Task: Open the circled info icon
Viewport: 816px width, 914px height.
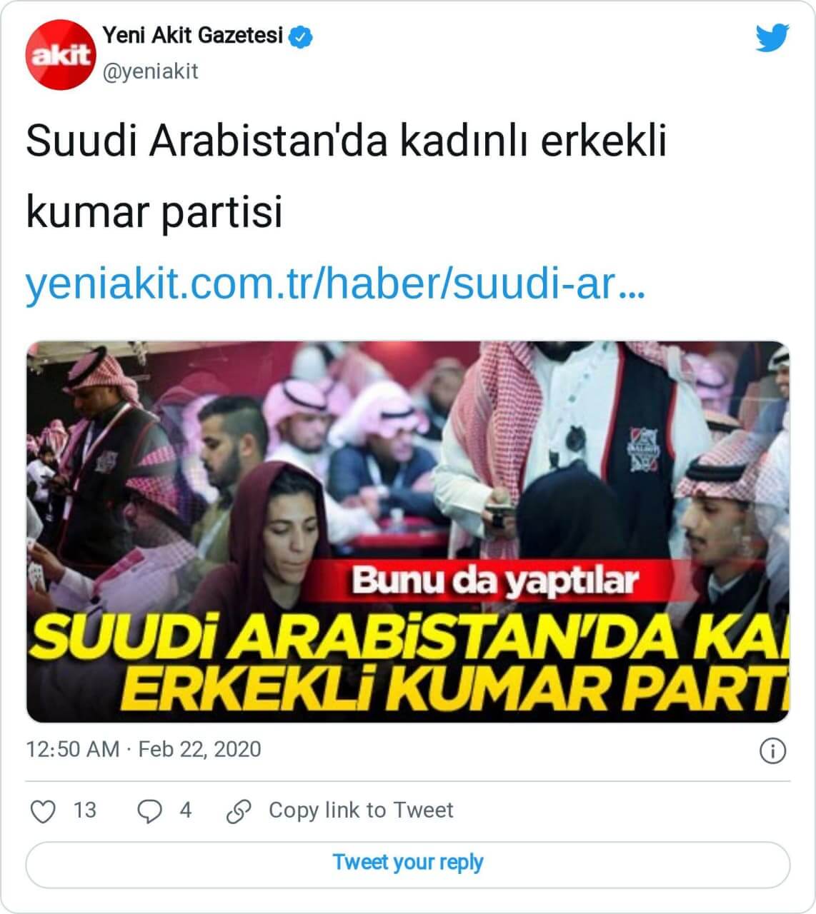Action: (x=772, y=750)
